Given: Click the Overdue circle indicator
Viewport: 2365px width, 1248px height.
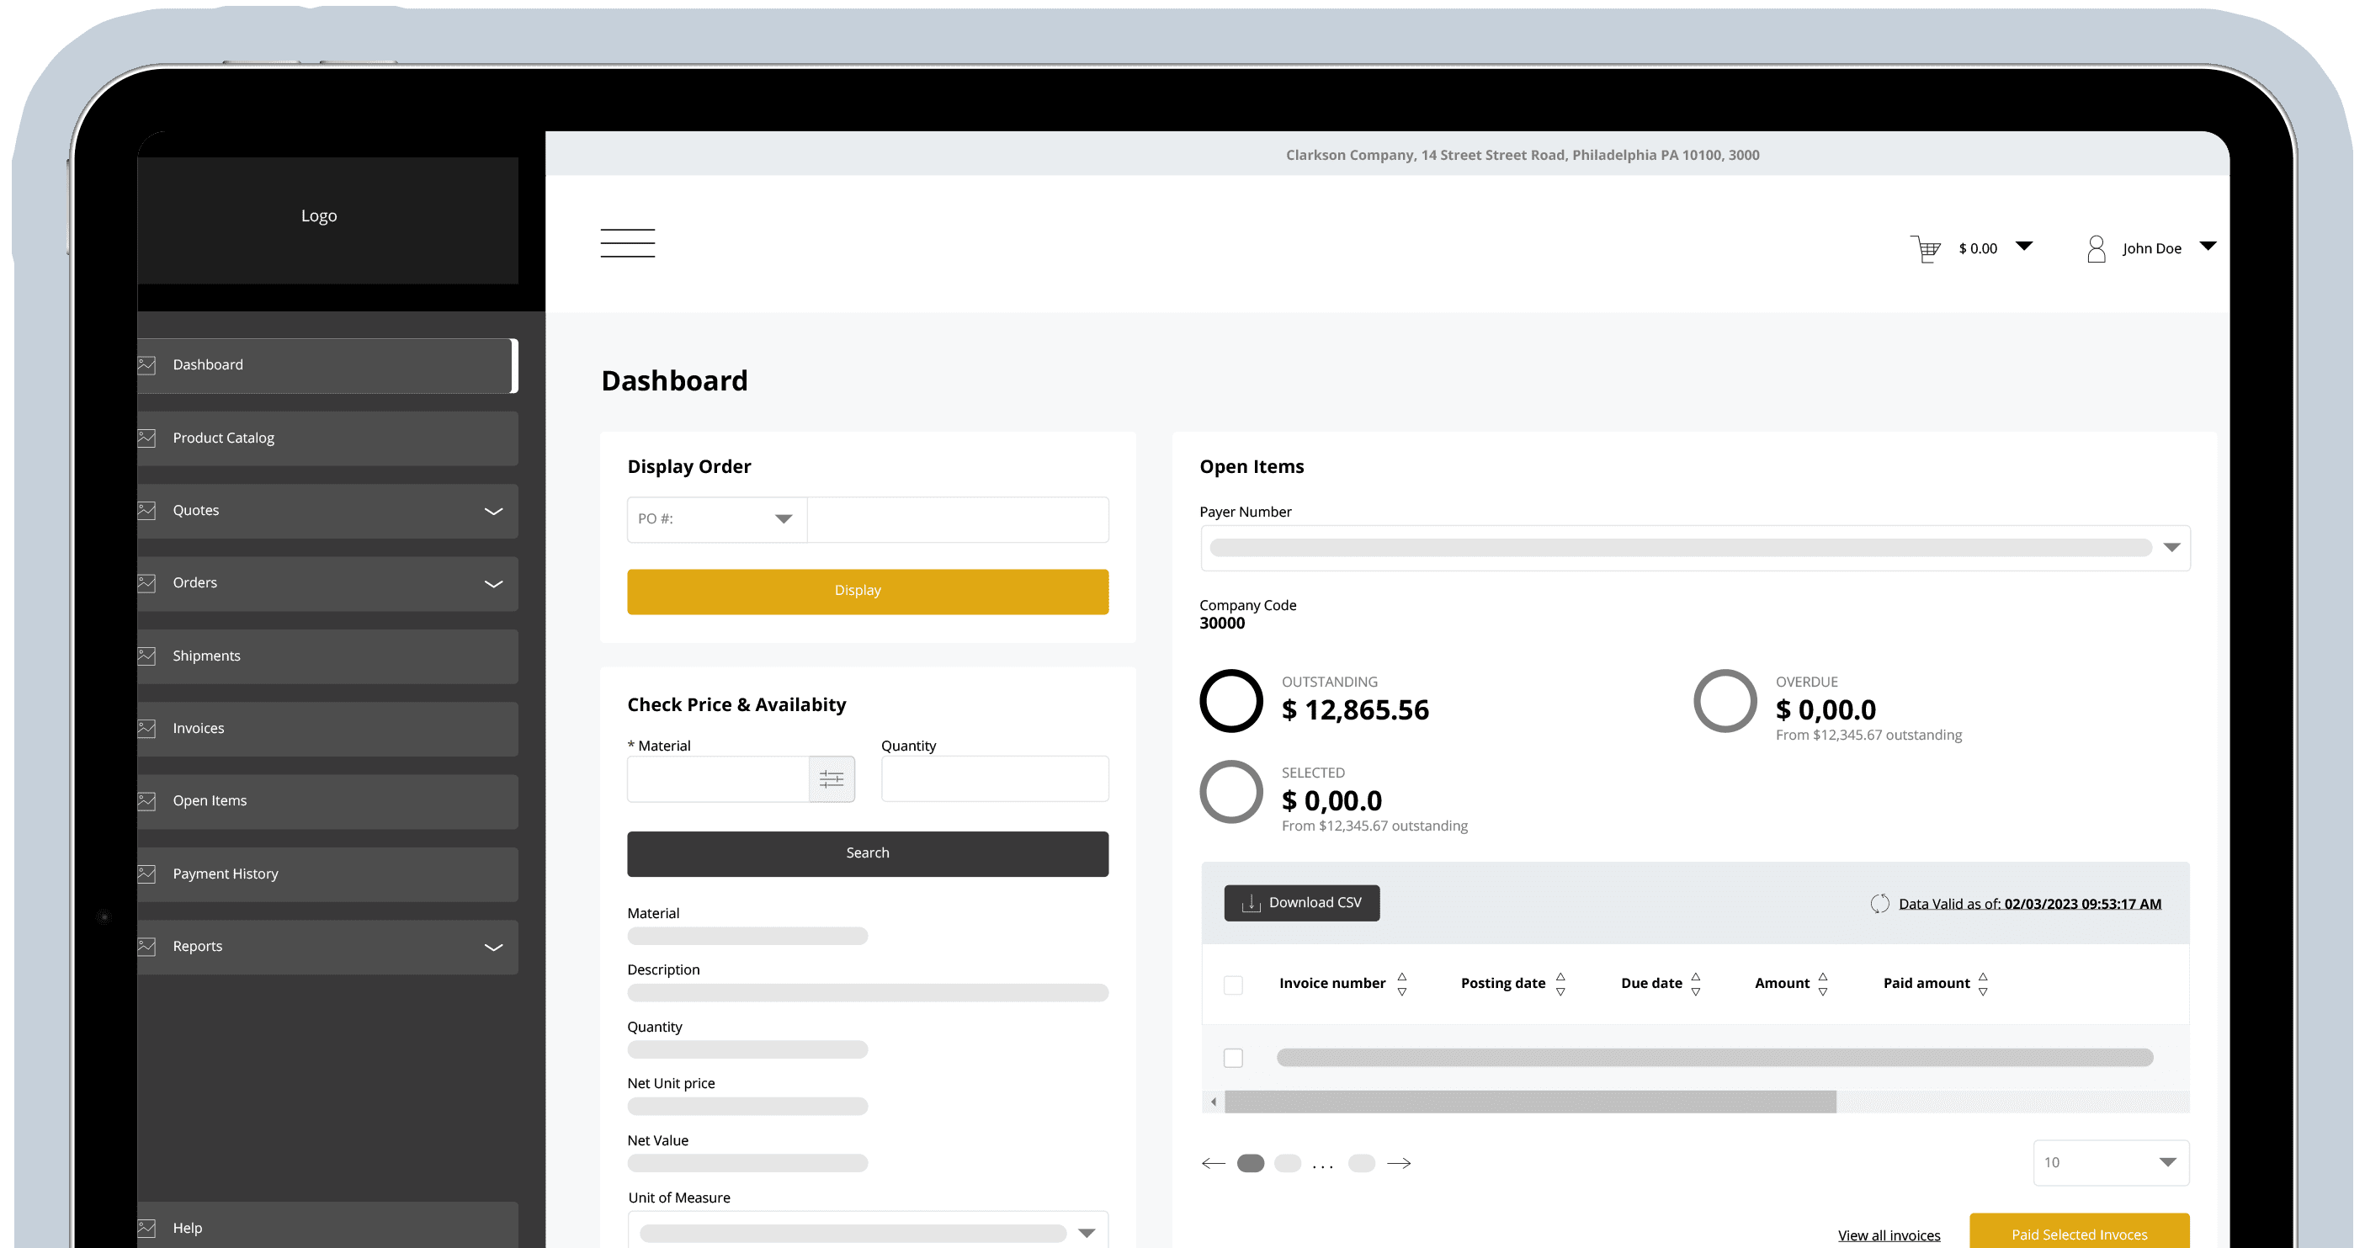Looking at the screenshot, I should [1725, 701].
